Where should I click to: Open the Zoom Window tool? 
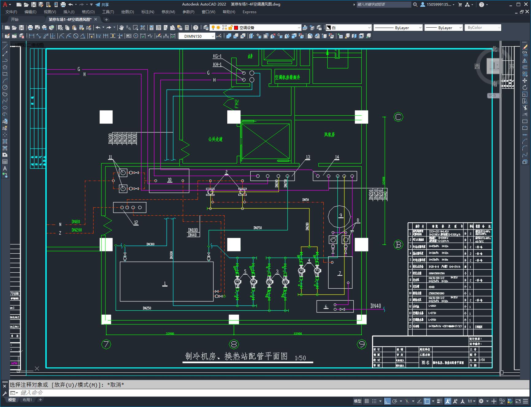[135, 28]
